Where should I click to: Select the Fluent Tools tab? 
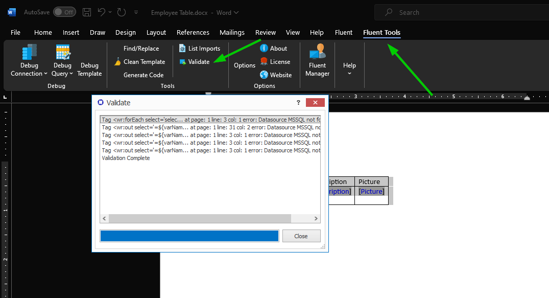pyautogui.click(x=381, y=32)
